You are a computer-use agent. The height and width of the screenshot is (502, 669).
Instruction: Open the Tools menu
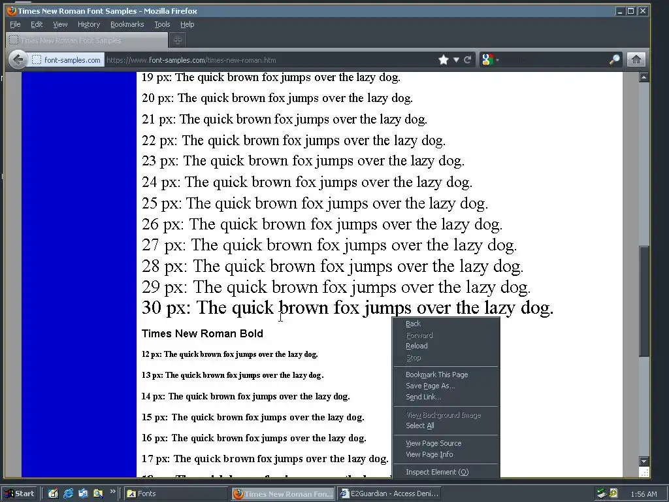coord(162,24)
